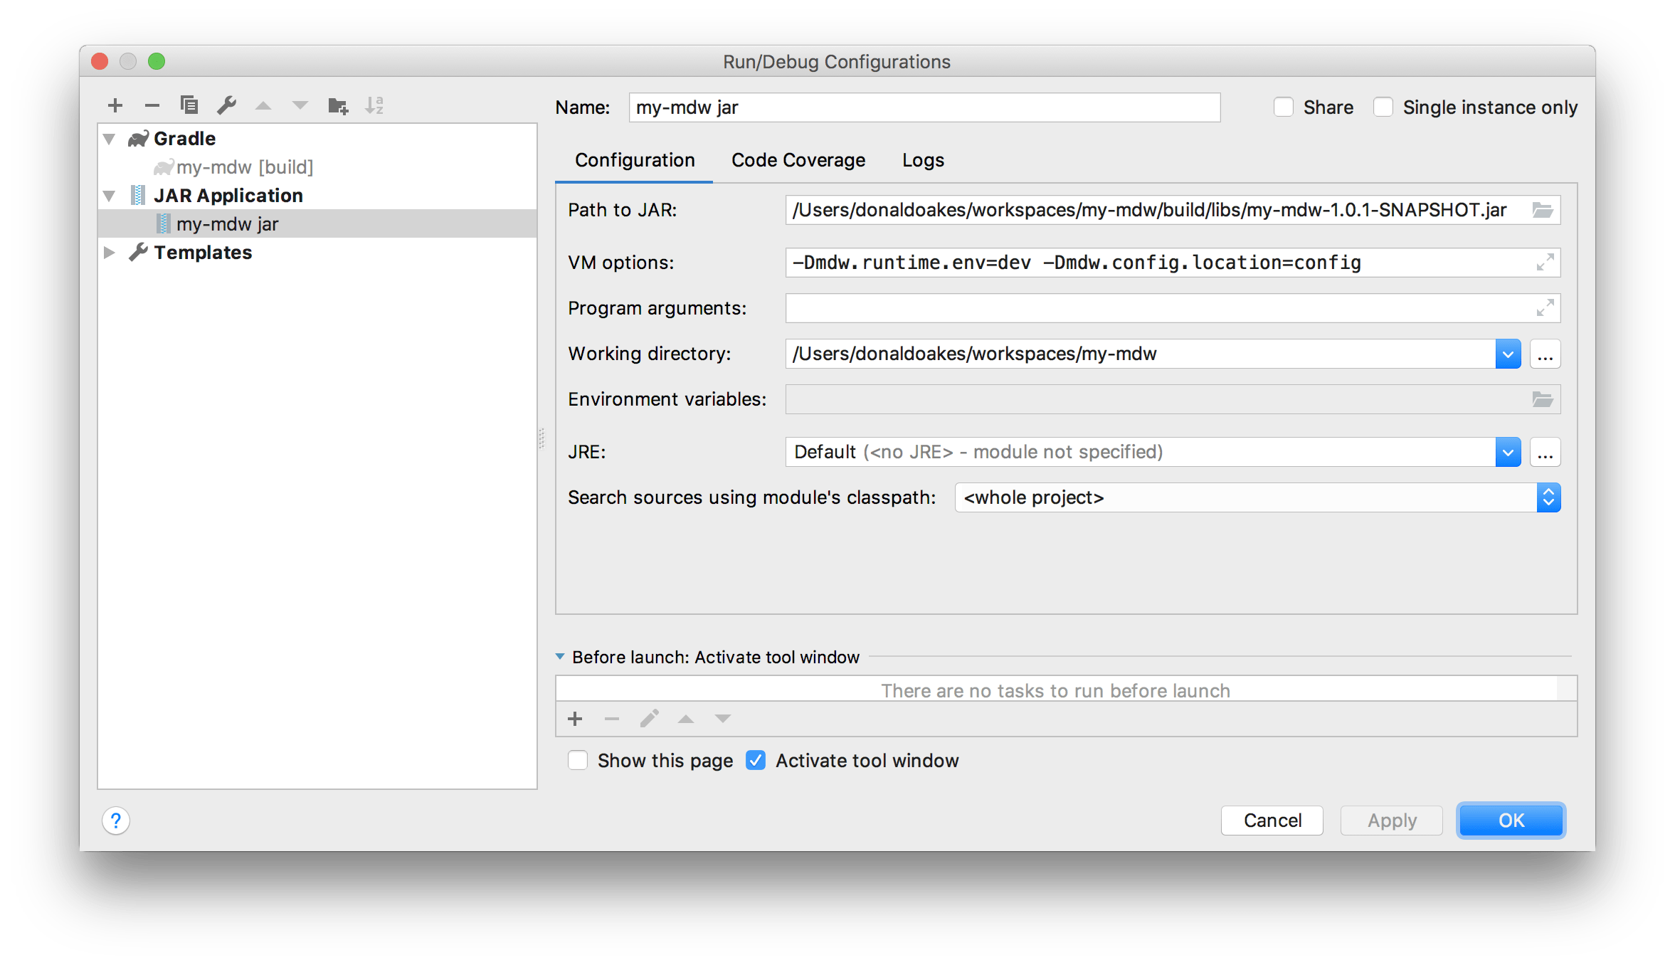Uncheck Activate tool window
Screen dimensions: 1675x965
(756, 761)
